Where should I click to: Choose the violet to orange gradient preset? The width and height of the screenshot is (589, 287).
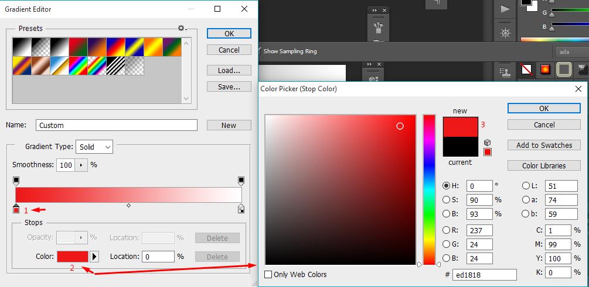click(97, 47)
